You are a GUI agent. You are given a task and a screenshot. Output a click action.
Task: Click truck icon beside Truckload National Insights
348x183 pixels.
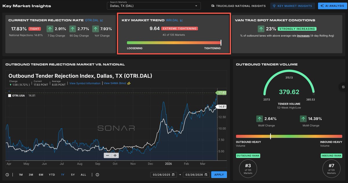pyautogui.click(x=213, y=6)
